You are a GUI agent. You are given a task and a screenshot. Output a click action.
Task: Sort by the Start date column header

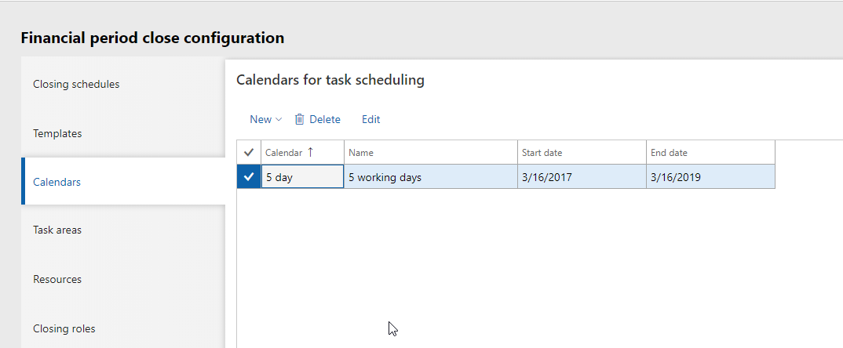point(542,153)
